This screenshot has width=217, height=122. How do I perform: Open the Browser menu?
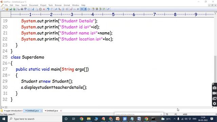coord(58,5)
